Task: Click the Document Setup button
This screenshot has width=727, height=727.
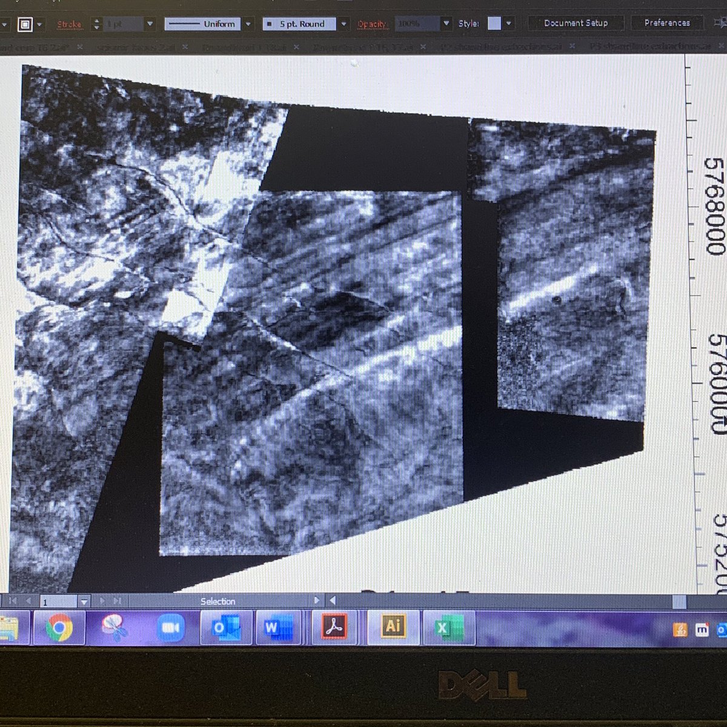Action: point(576,23)
